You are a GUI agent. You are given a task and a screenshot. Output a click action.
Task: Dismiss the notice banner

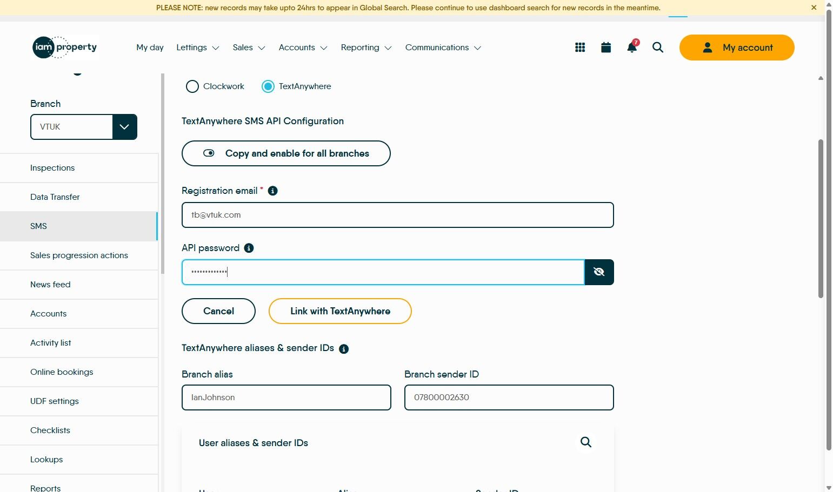[x=814, y=8]
